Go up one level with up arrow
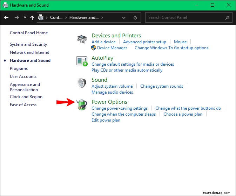 tap(32, 18)
